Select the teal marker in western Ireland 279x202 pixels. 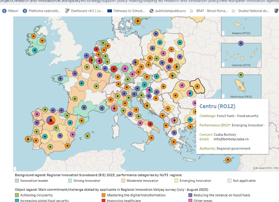point(35,50)
